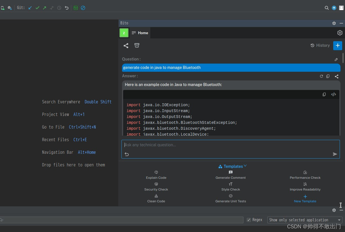Click the green Z profile avatar in Bito
The image size is (345, 232).
[x=124, y=33]
